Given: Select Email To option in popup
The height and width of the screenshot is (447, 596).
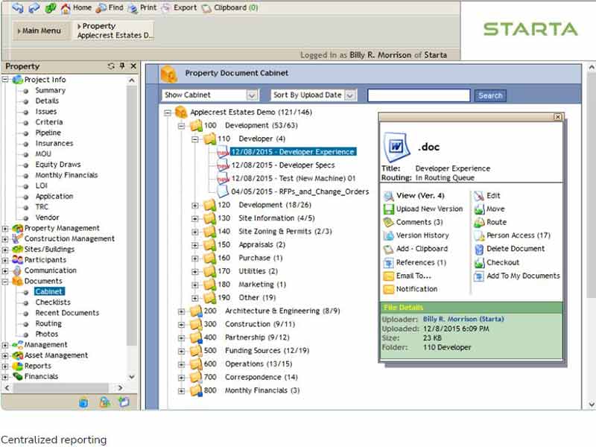Looking at the screenshot, I should point(413,276).
